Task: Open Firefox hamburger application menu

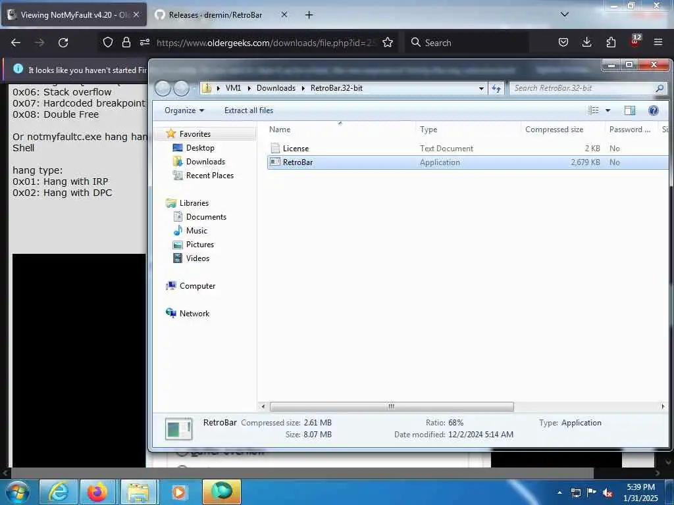Action: pyautogui.click(x=658, y=42)
